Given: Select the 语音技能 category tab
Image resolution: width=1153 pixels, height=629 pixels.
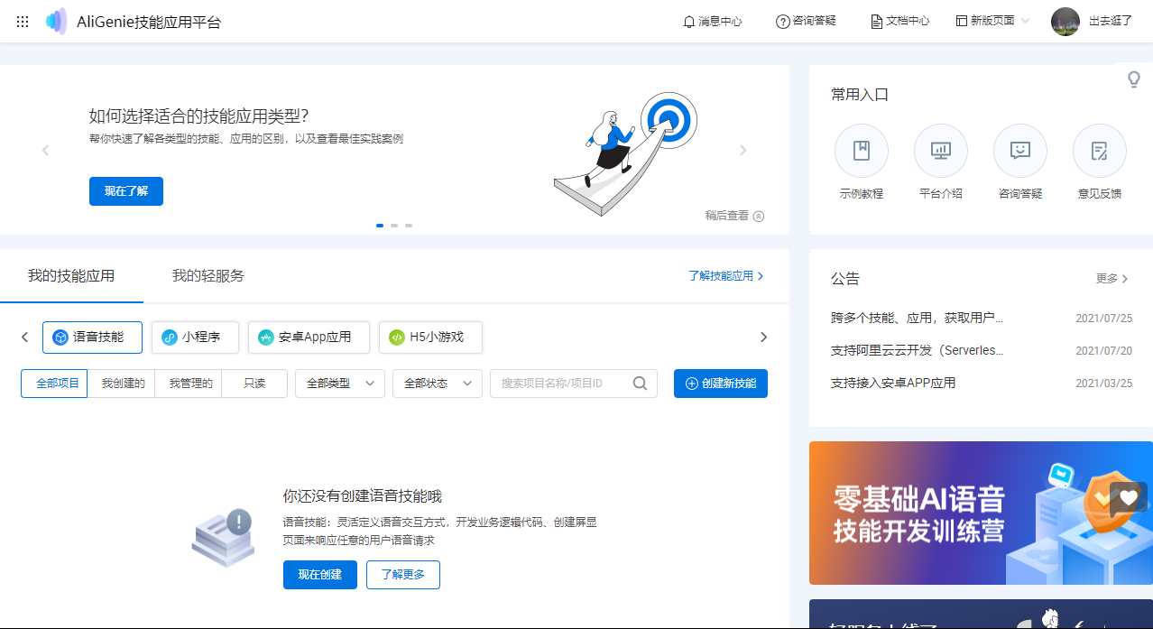Looking at the screenshot, I should coord(92,338).
